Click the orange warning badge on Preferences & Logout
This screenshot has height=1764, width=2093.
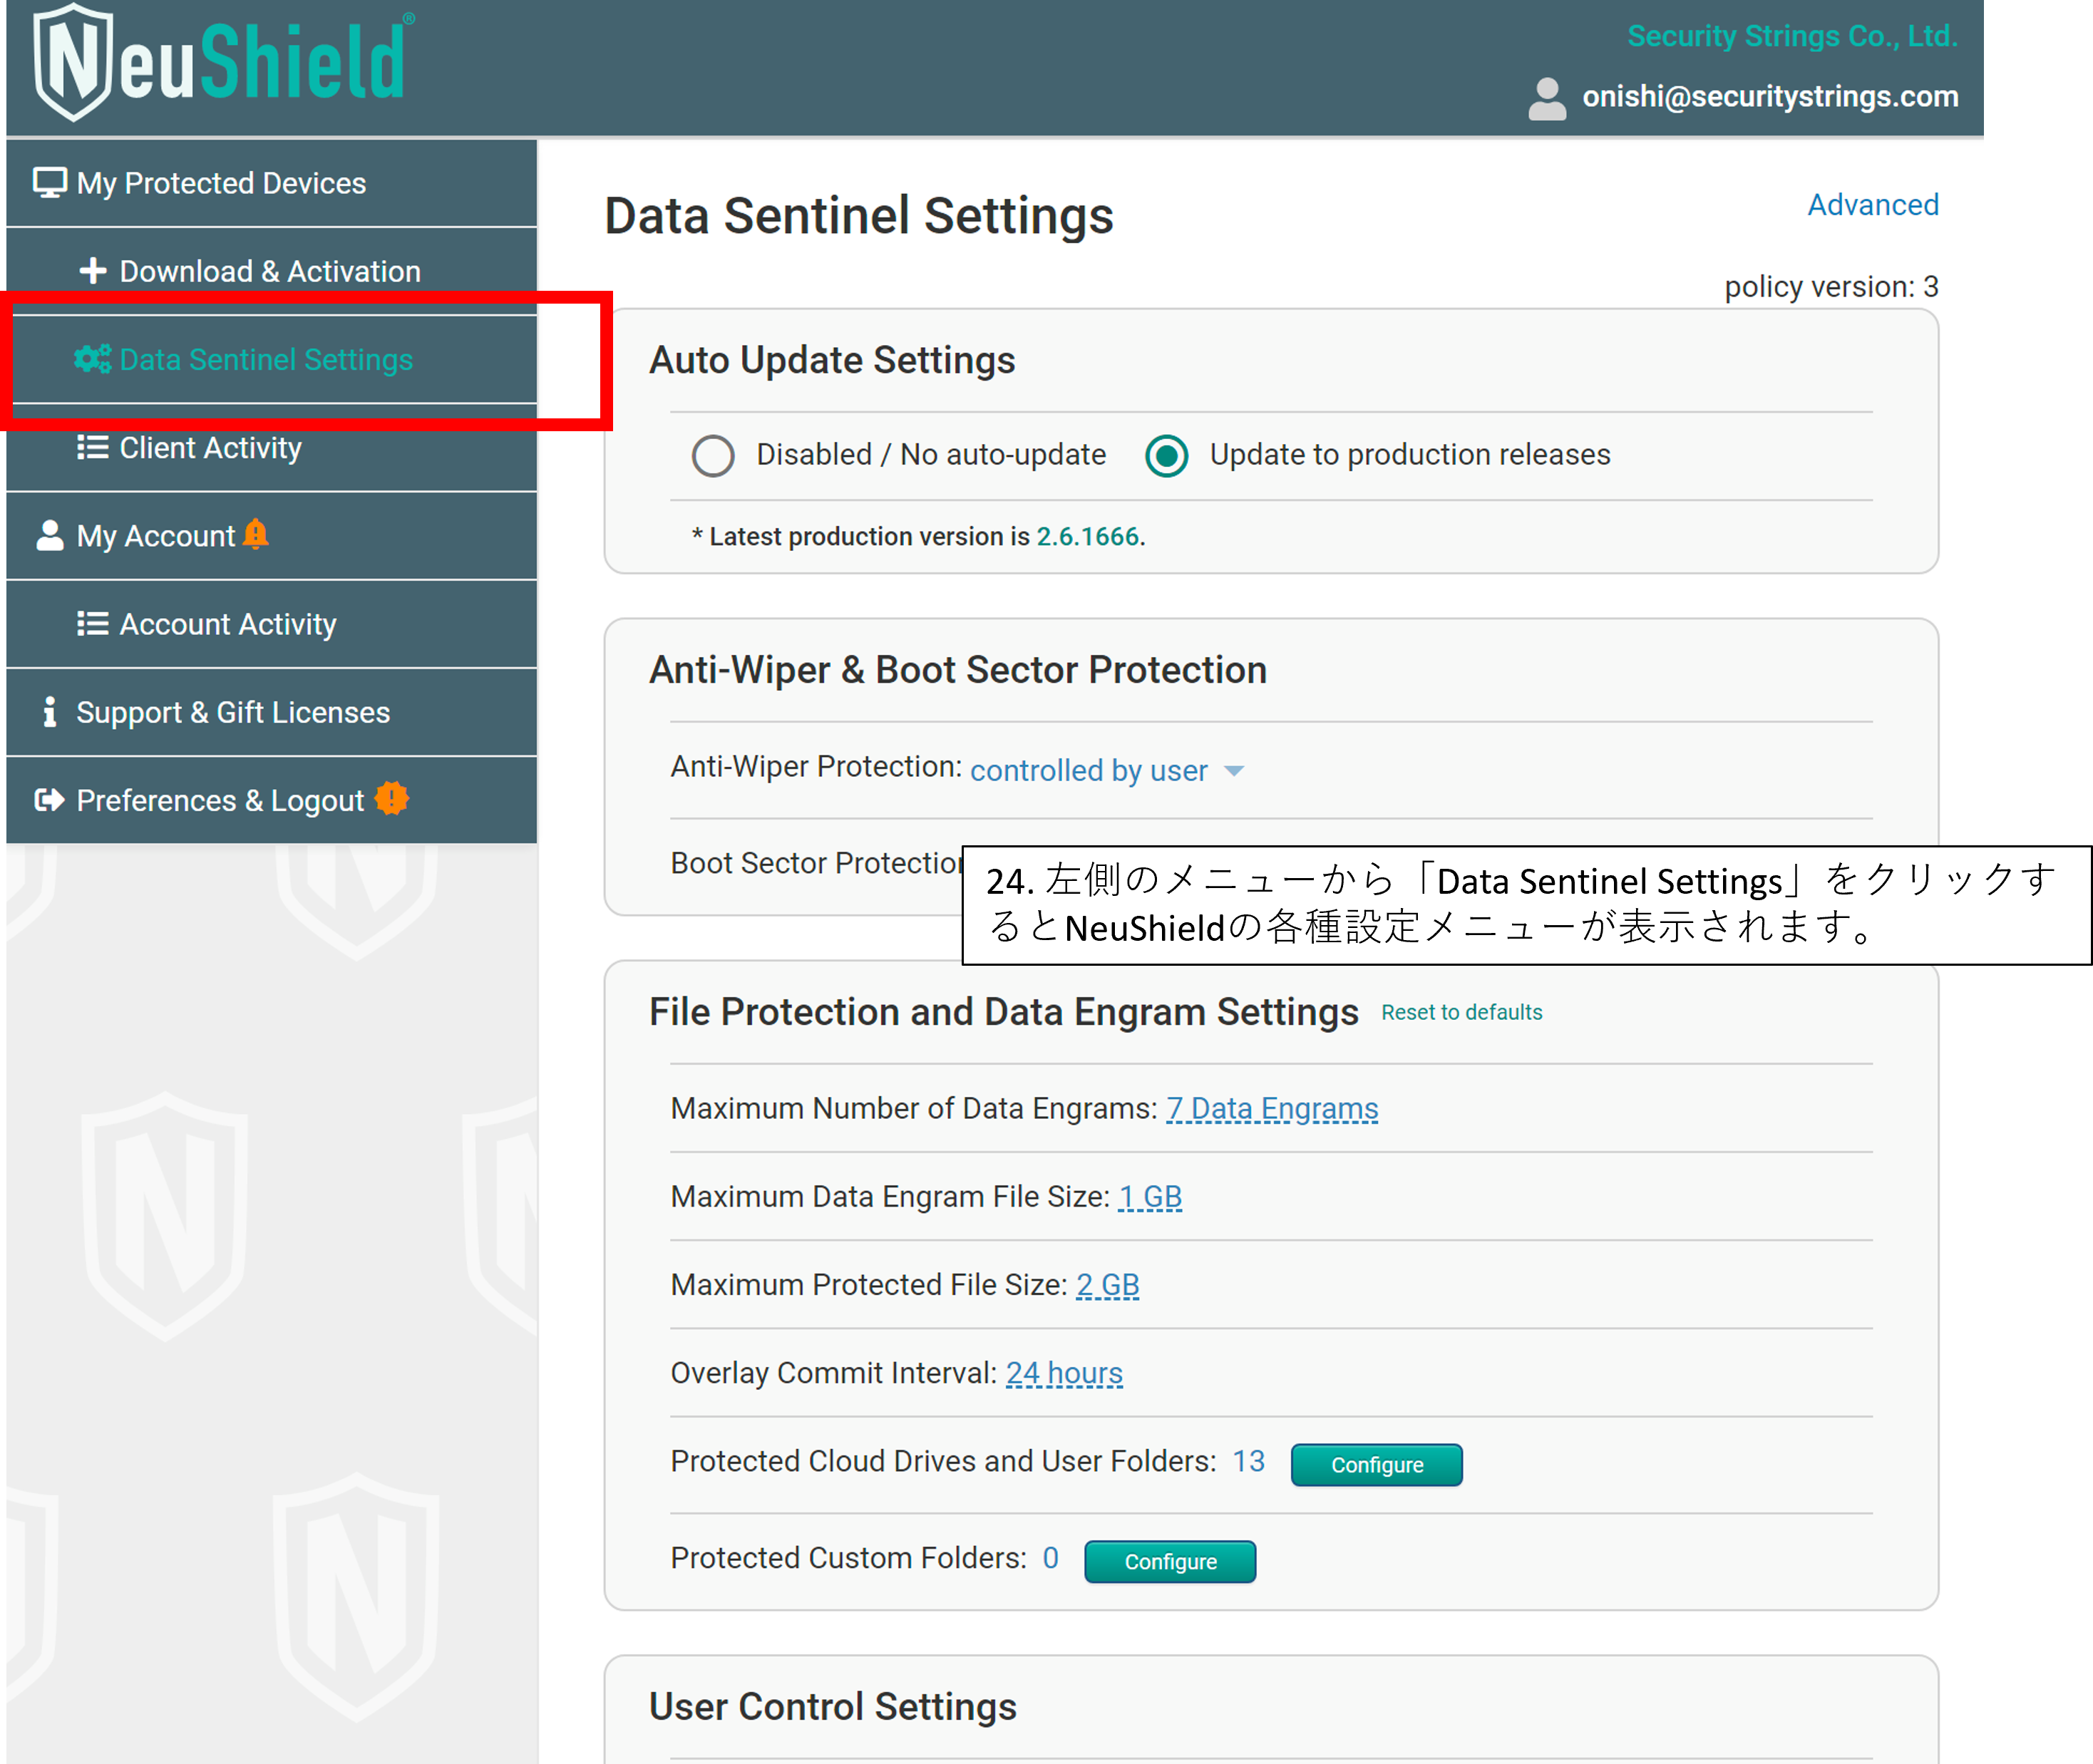click(x=391, y=798)
